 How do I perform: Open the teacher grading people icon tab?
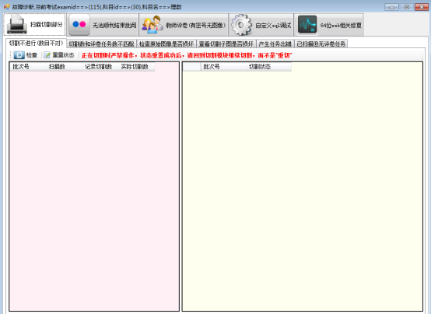point(184,25)
